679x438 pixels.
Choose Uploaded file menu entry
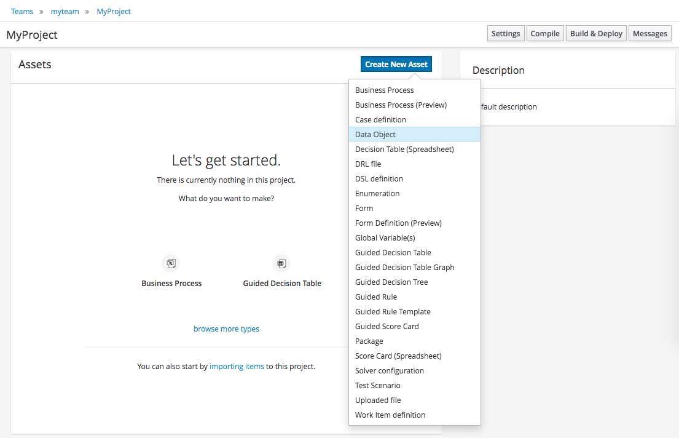click(x=414, y=400)
